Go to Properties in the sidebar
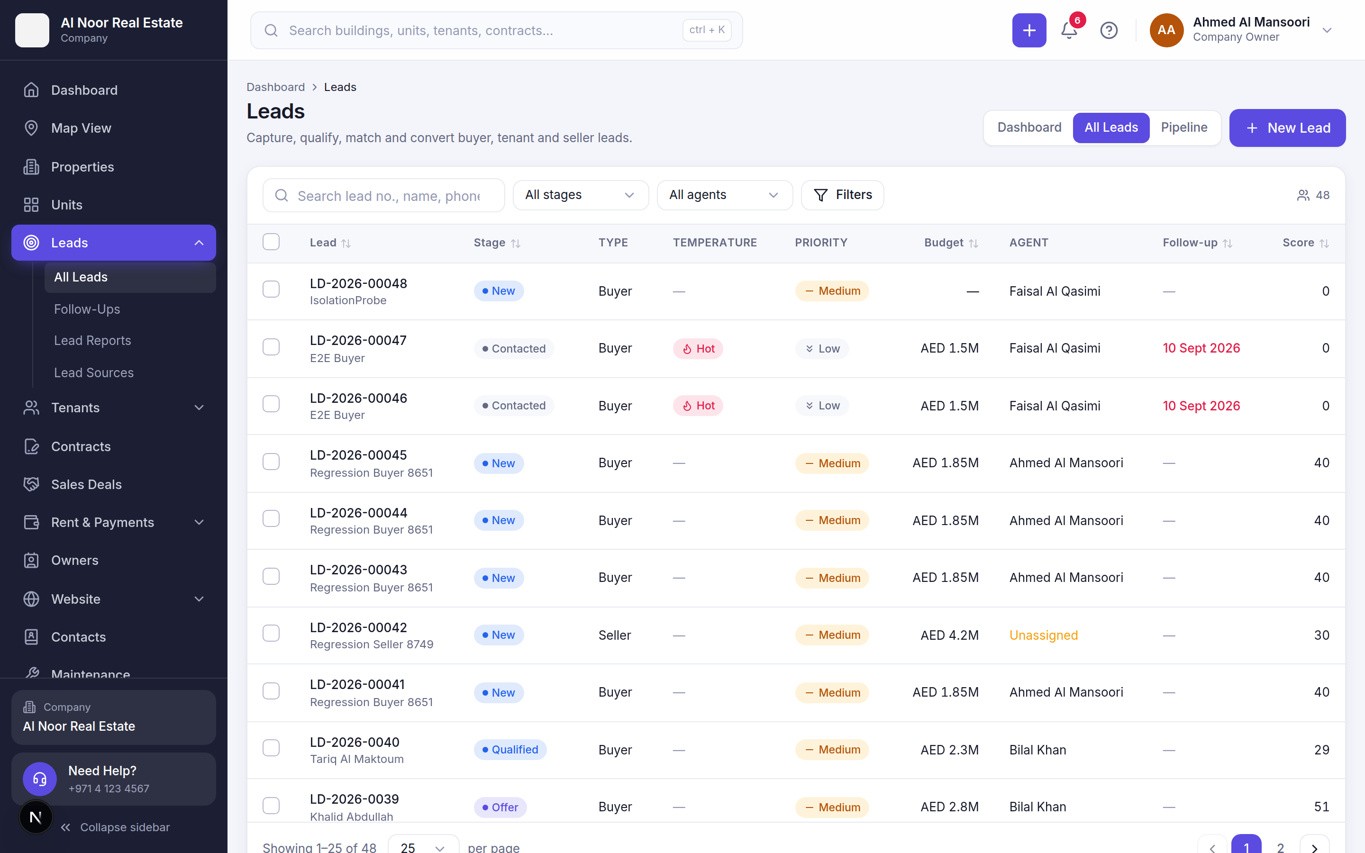The image size is (1365, 853). [x=114, y=167]
